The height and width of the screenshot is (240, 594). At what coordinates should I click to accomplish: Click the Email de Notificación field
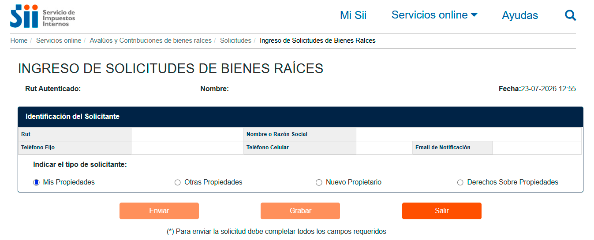537,148
